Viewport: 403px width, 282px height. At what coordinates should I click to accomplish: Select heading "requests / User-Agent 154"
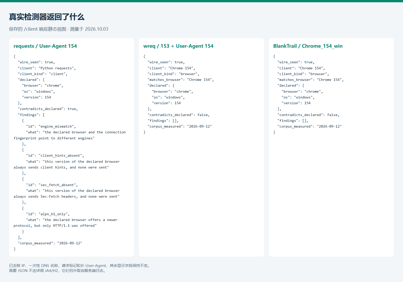click(45, 46)
